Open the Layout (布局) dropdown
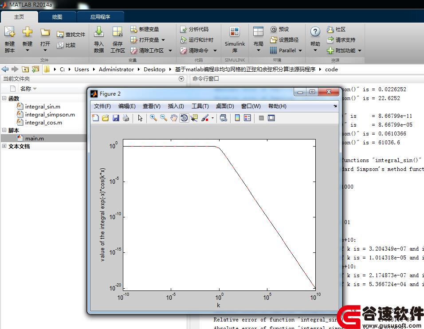Image resolution: width=424 pixels, height=329 pixels. [x=258, y=50]
